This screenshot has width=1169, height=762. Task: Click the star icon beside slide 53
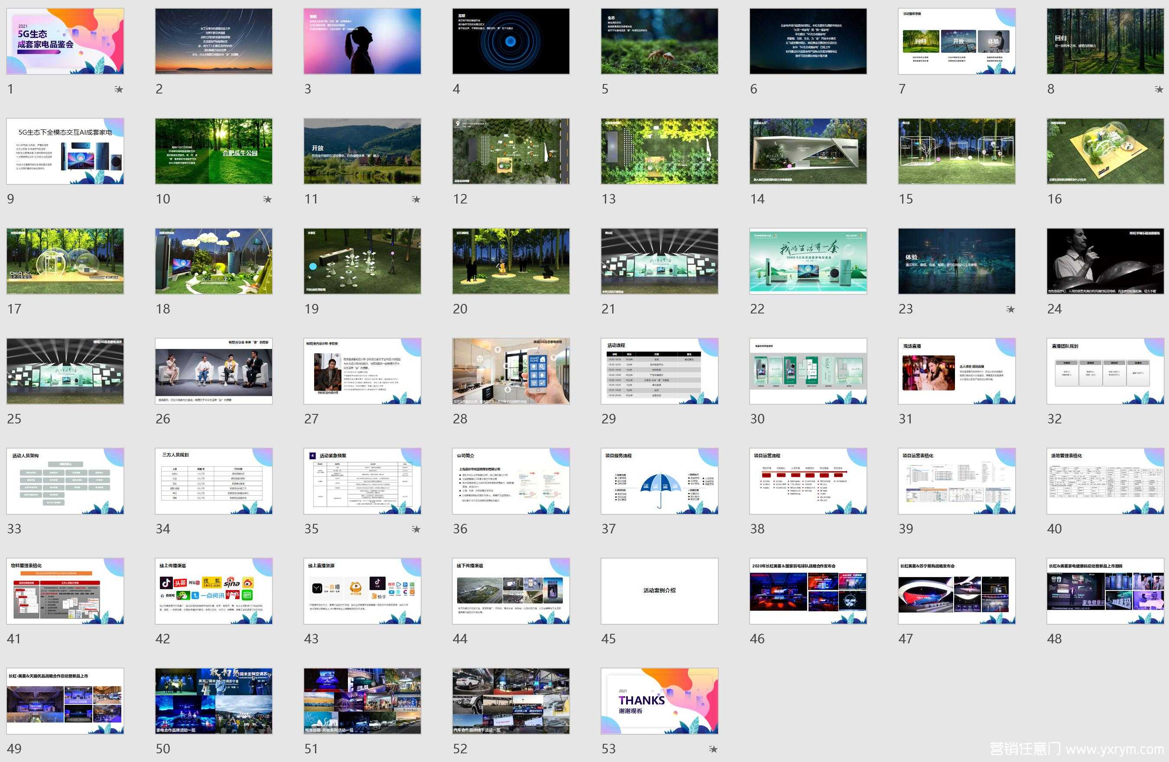click(713, 749)
